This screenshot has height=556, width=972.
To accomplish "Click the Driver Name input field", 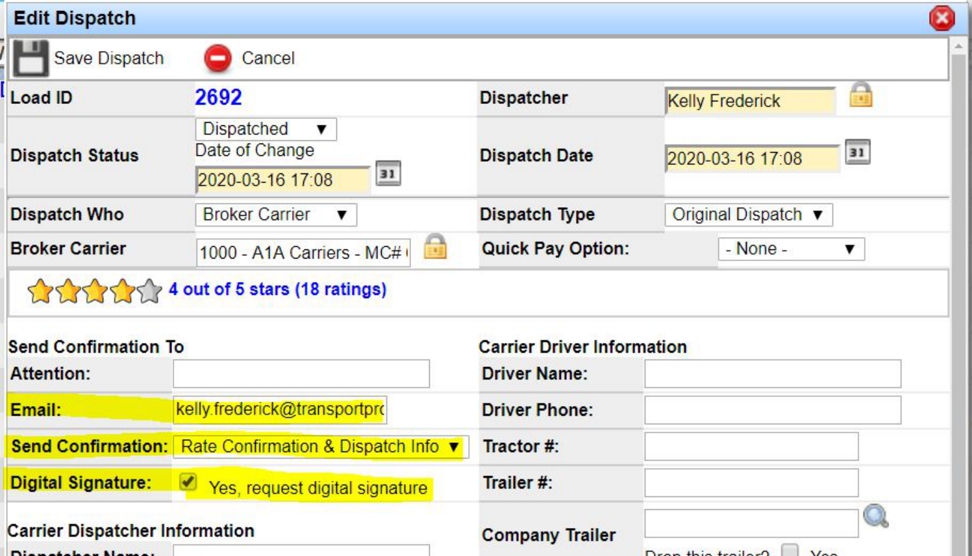I will [x=773, y=373].
